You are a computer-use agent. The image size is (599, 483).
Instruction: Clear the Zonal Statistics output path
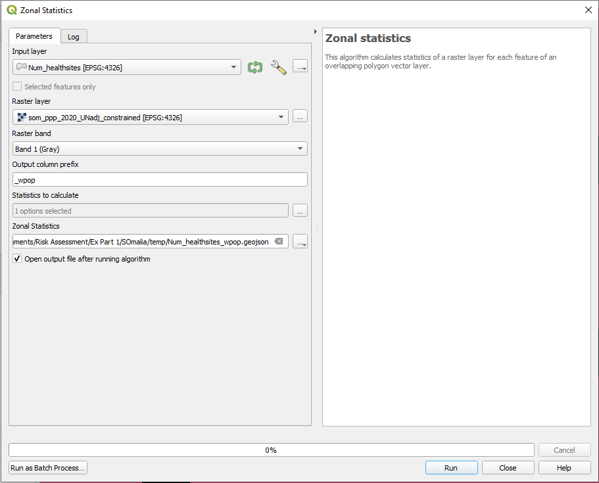coord(279,242)
